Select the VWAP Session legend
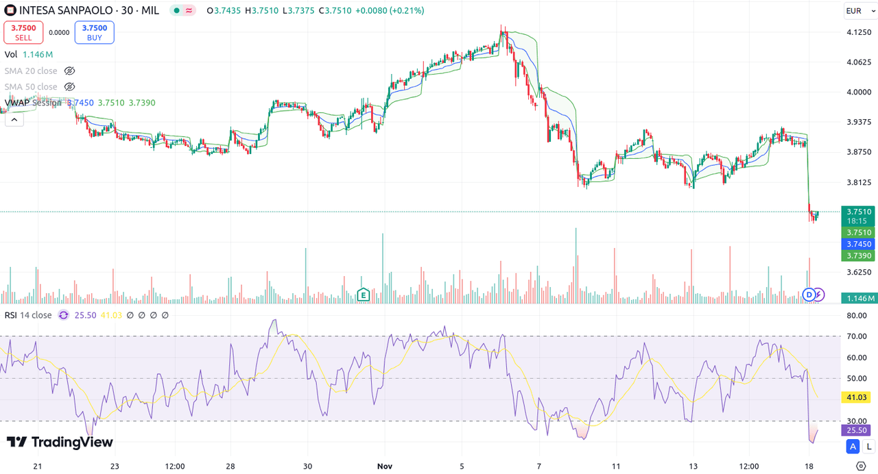Image resolution: width=878 pixels, height=474 pixels. (x=33, y=103)
